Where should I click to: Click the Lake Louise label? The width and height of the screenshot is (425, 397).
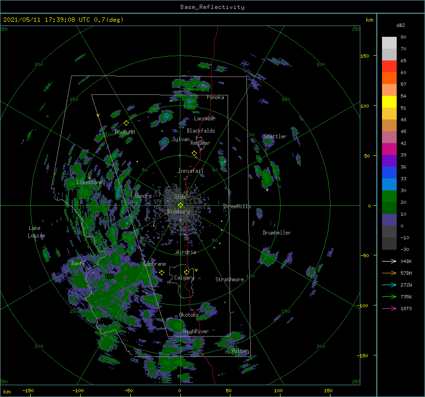pyautogui.click(x=36, y=232)
